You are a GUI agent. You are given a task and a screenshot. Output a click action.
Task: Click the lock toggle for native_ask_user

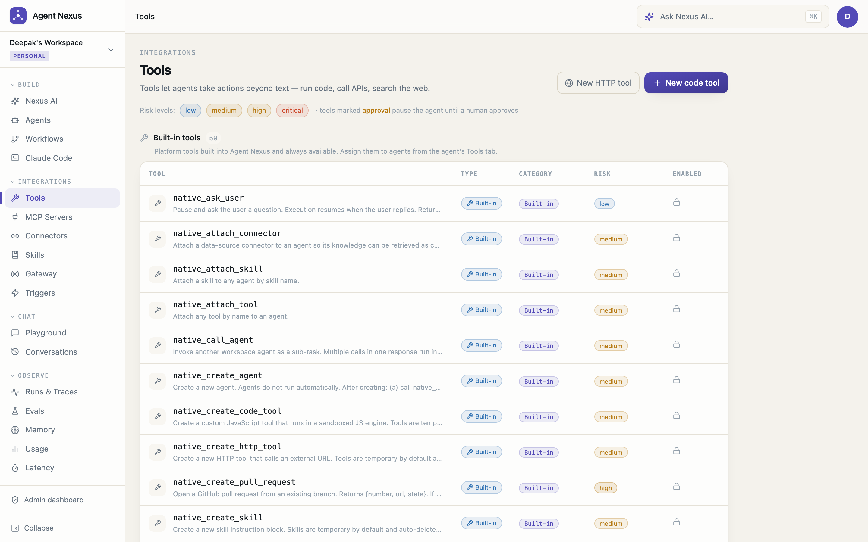tap(676, 202)
